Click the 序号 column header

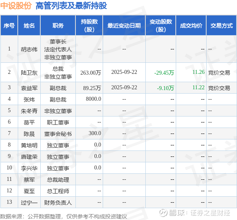(x=9, y=25)
